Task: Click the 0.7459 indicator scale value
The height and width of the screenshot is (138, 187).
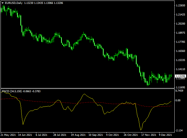Action: pyautogui.click(x=180, y=91)
